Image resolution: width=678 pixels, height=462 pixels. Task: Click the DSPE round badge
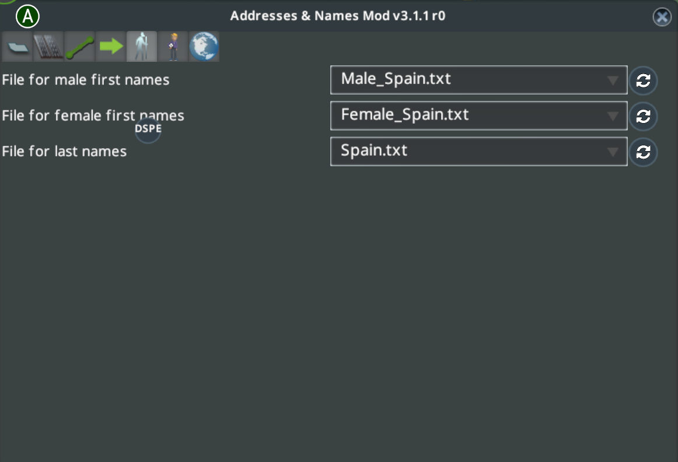click(148, 129)
